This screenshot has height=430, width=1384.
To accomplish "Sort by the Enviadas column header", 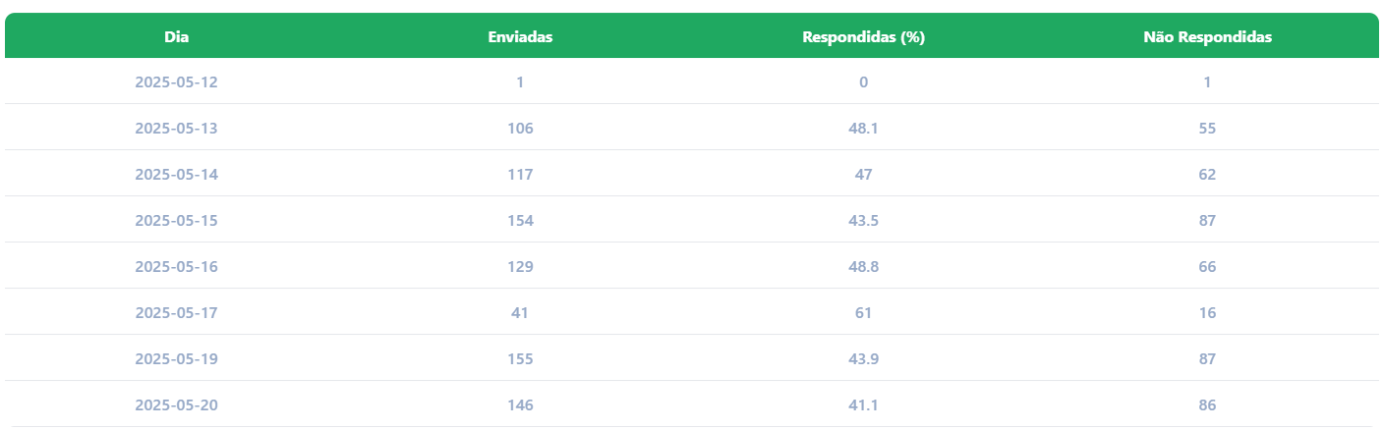I will [520, 37].
